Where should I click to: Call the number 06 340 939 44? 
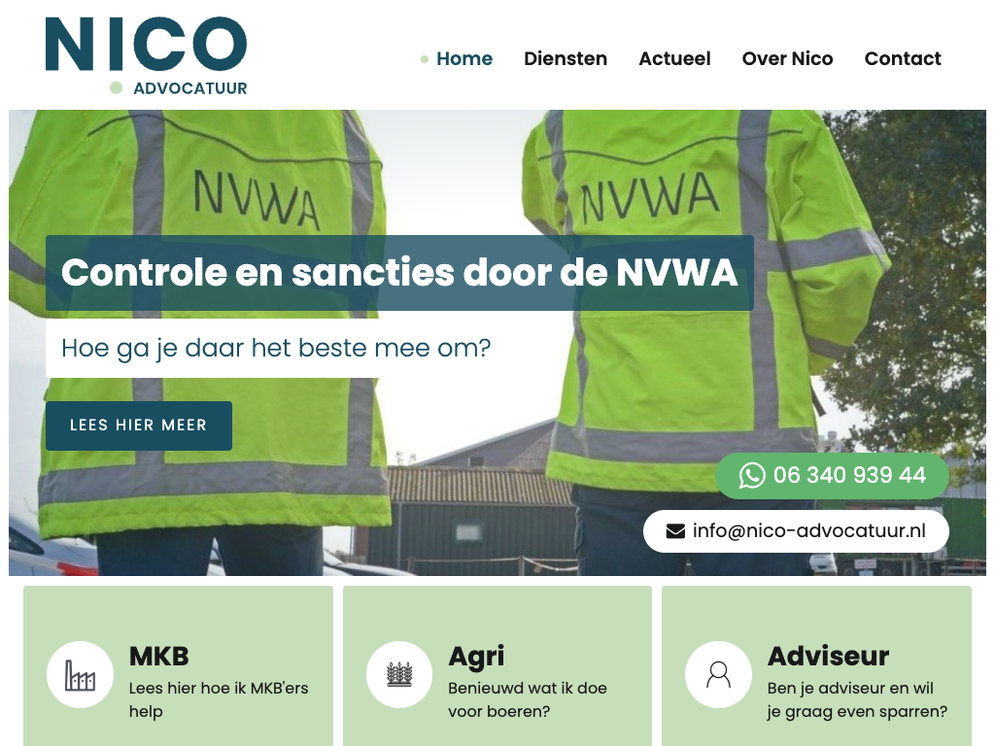(833, 476)
